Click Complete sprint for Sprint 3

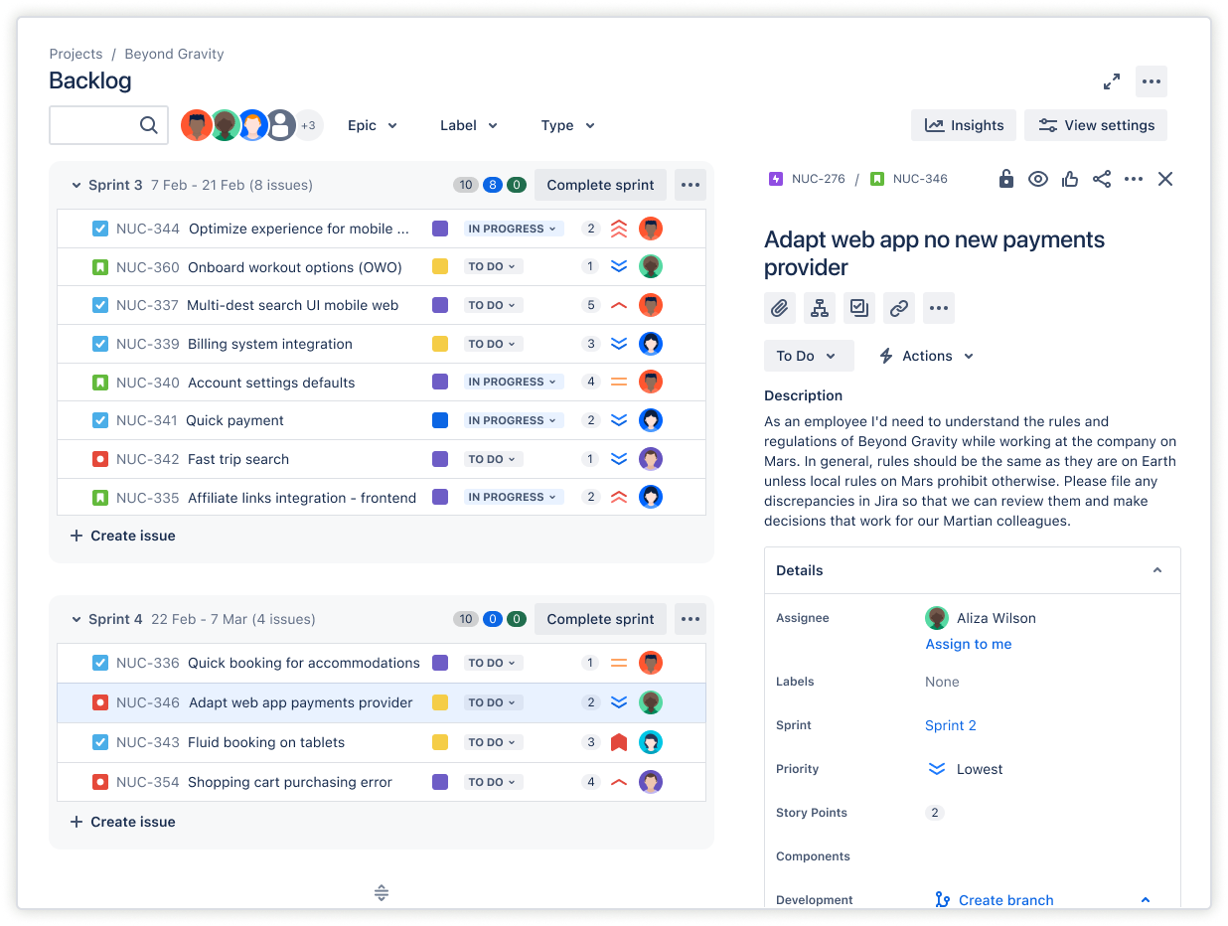[x=599, y=185]
